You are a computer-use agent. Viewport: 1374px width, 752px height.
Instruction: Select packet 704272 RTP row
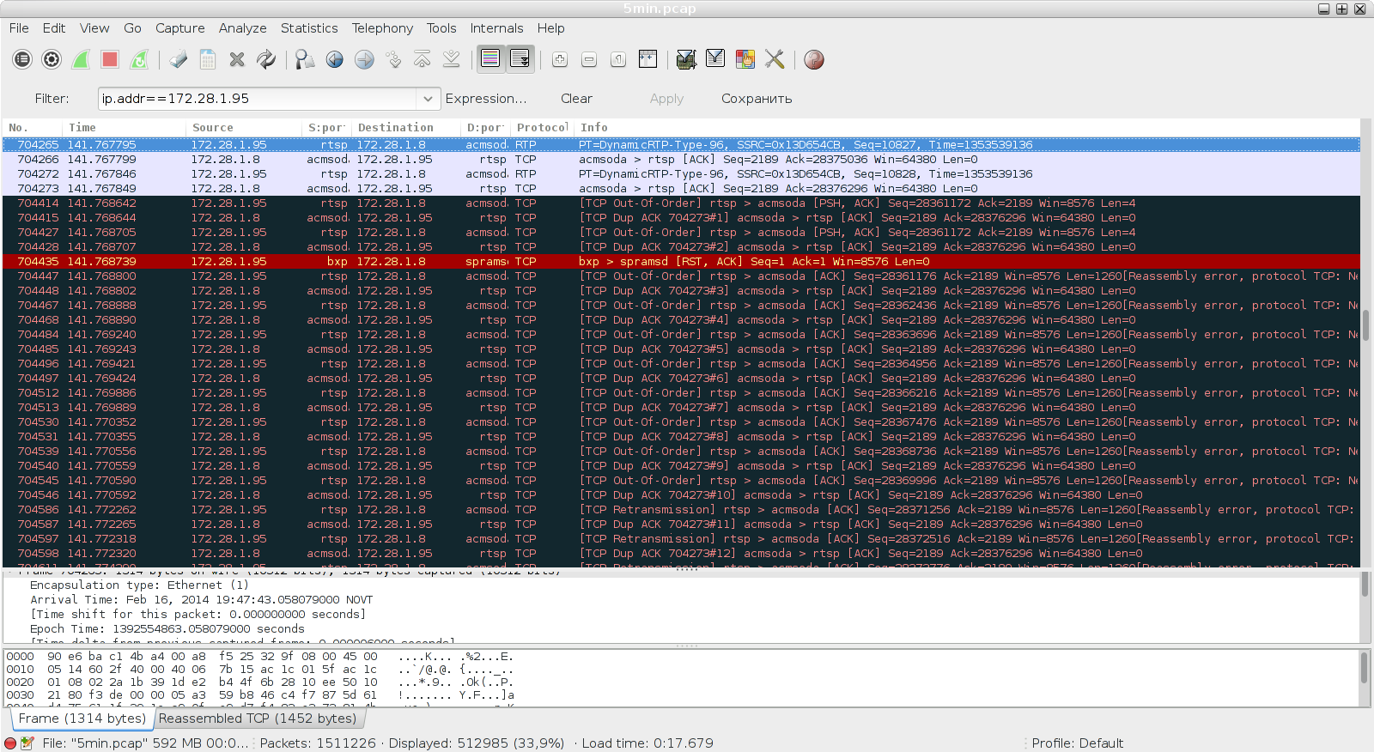pos(681,173)
